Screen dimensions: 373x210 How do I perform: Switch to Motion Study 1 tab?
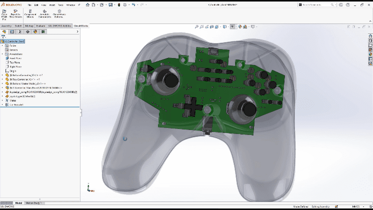(33, 203)
